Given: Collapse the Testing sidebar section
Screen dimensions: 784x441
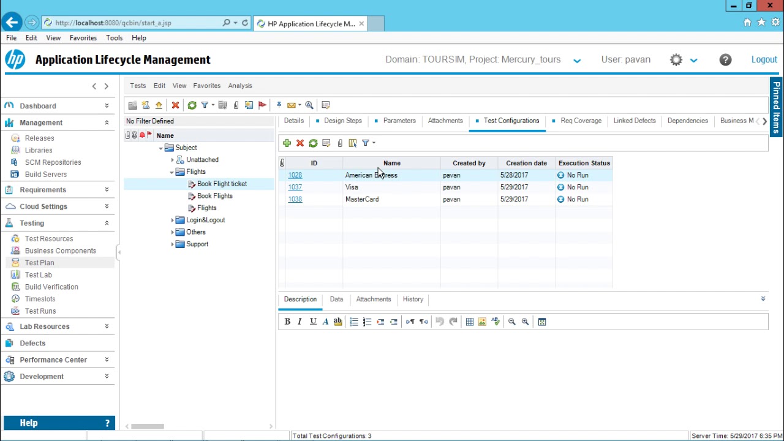Looking at the screenshot, I should click(107, 223).
